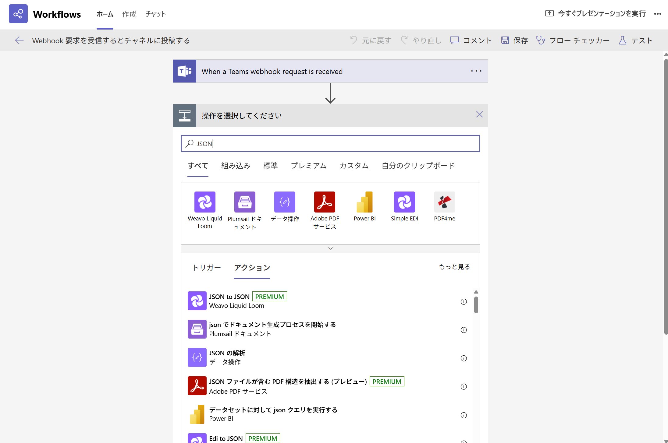Click the flow title text

click(x=111, y=40)
